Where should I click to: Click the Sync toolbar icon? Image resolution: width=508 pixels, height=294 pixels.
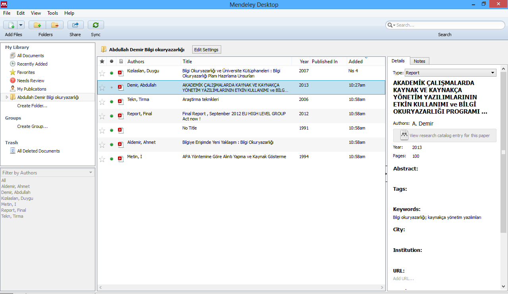point(96,25)
